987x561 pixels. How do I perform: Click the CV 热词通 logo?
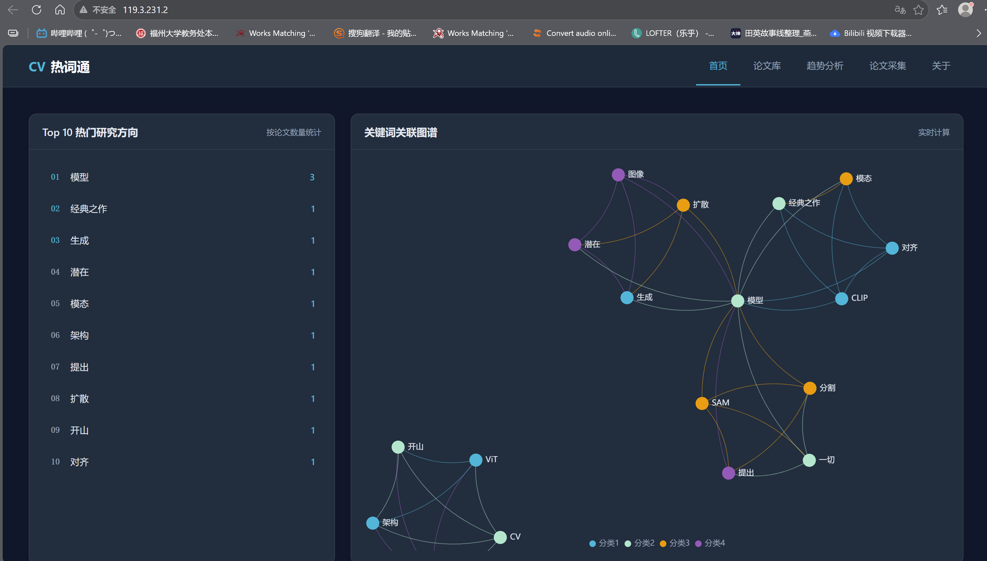59,67
